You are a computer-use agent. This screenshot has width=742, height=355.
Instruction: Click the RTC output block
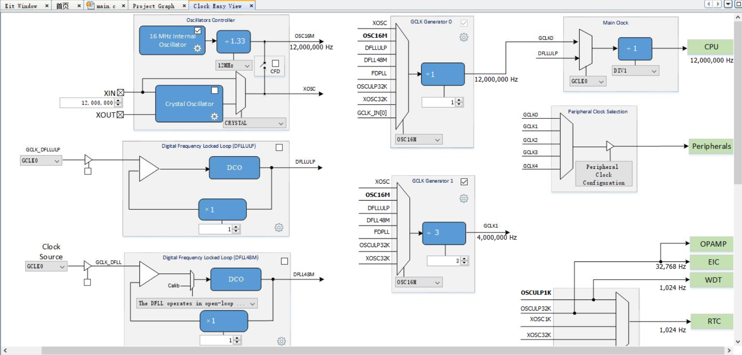[713, 322]
